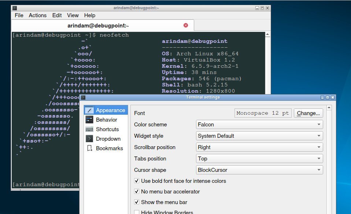Click the "Uptime: 38 mins" line

click(189, 73)
